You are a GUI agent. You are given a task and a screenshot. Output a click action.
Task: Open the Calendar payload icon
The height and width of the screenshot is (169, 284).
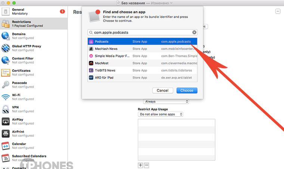6,146
